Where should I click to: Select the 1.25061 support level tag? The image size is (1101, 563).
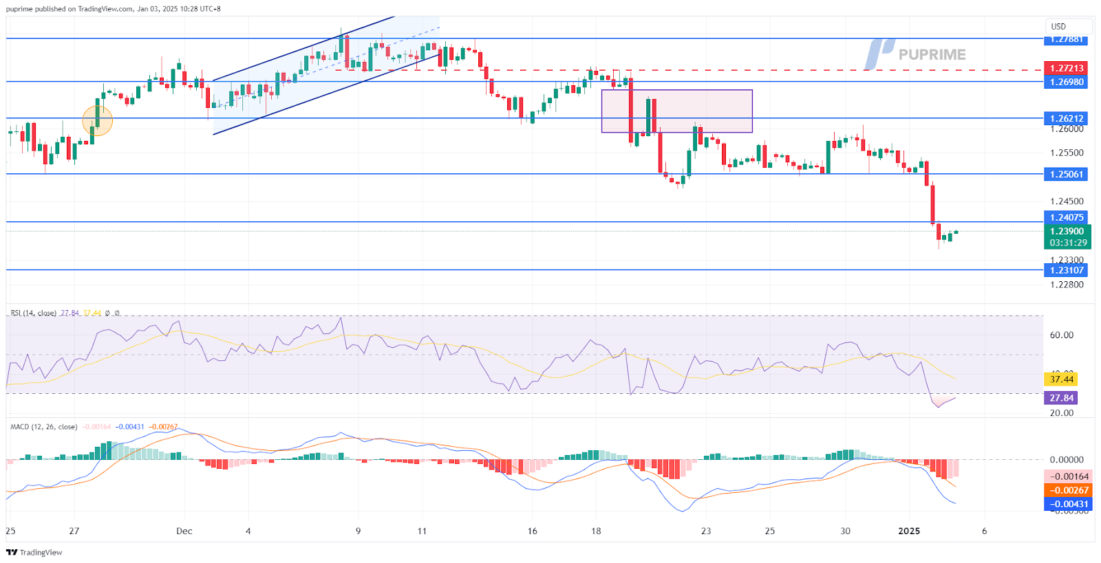click(x=1067, y=174)
